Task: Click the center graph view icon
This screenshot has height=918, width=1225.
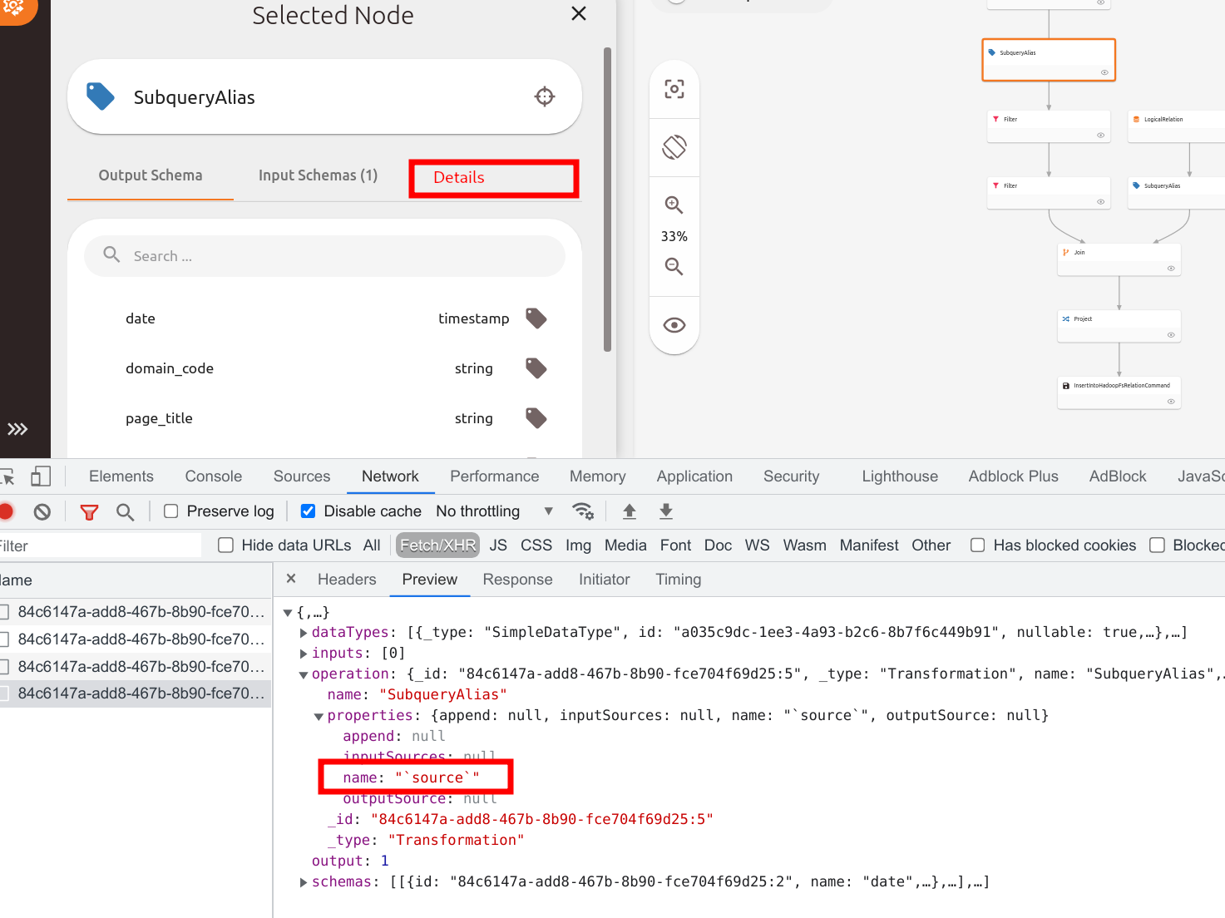Action: [674, 88]
